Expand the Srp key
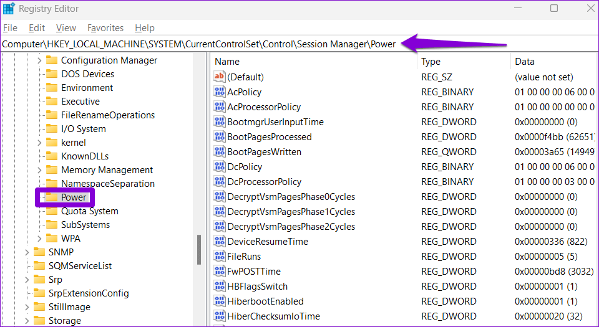This screenshot has height=327, width=599. [27, 280]
